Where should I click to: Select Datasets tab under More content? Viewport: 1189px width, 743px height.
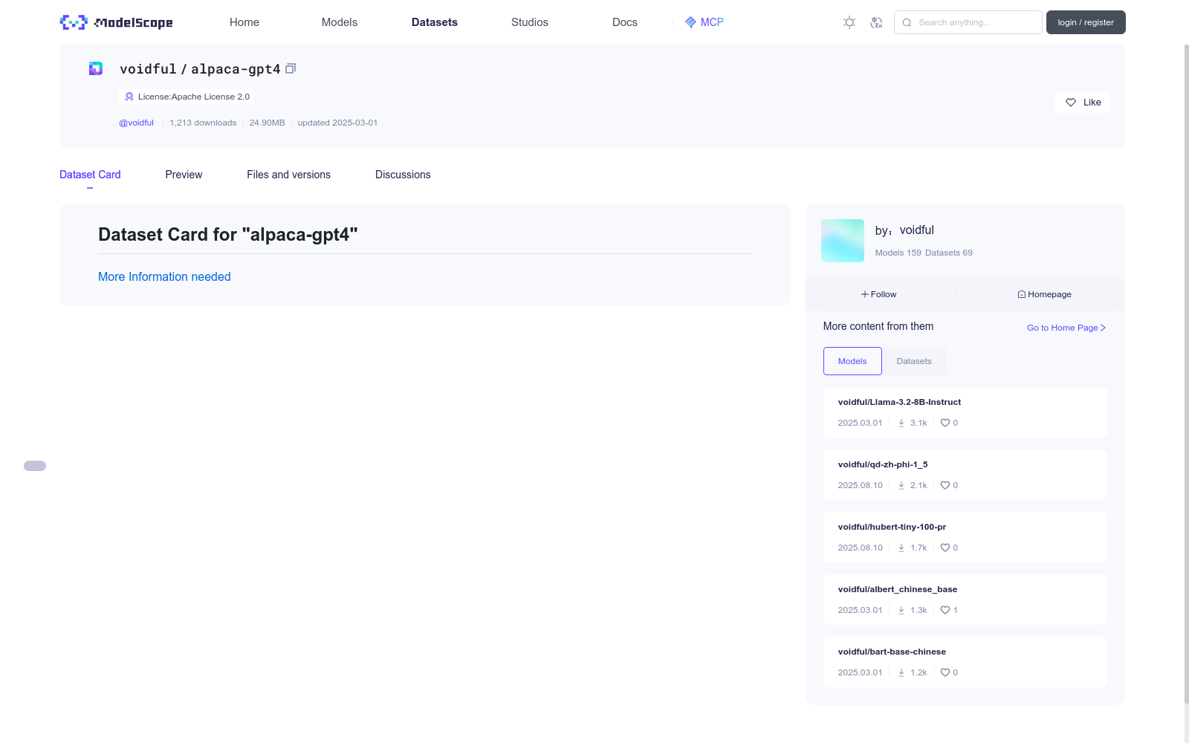(914, 361)
